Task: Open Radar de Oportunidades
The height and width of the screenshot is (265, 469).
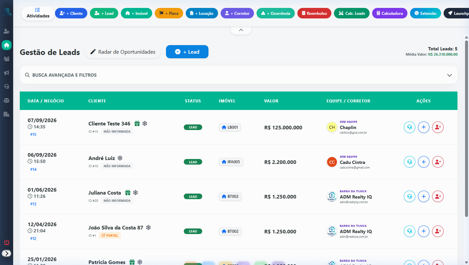Action: click(x=123, y=52)
